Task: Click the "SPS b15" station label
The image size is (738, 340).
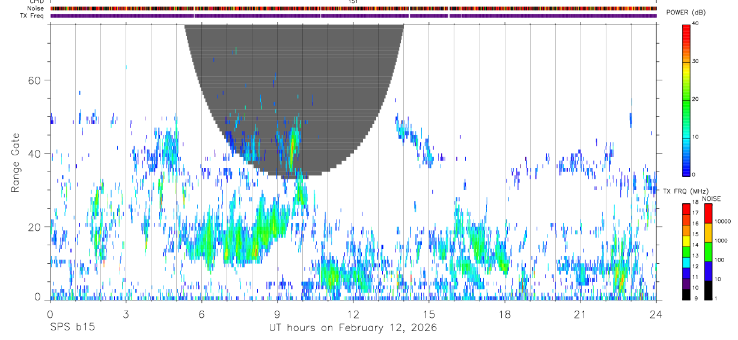Action: click(72, 328)
